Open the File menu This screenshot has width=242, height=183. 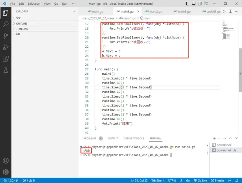point(12,4)
